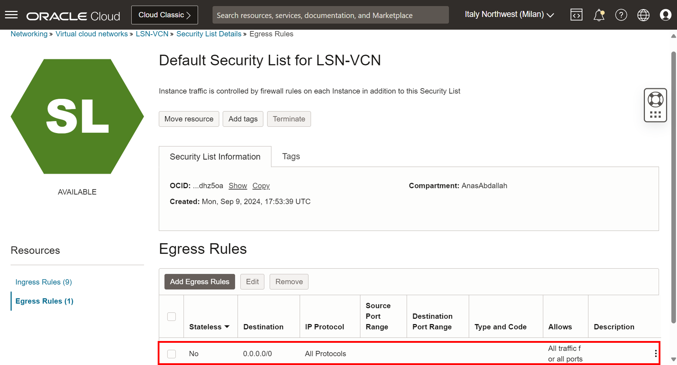Check the 0.0.0.0/0 egress rule checkbox
This screenshot has height=365, width=677.
pos(171,354)
